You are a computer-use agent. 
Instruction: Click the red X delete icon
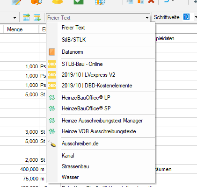pos(151,1)
